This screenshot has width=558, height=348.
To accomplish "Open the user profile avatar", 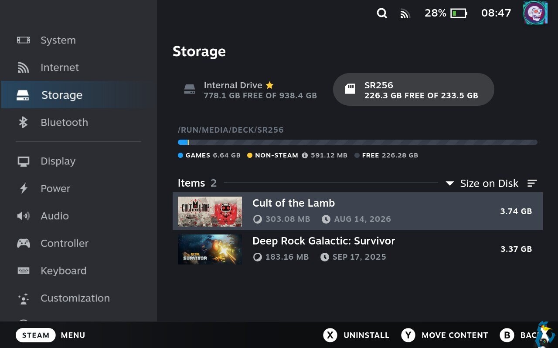I will click(x=535, y=13).
